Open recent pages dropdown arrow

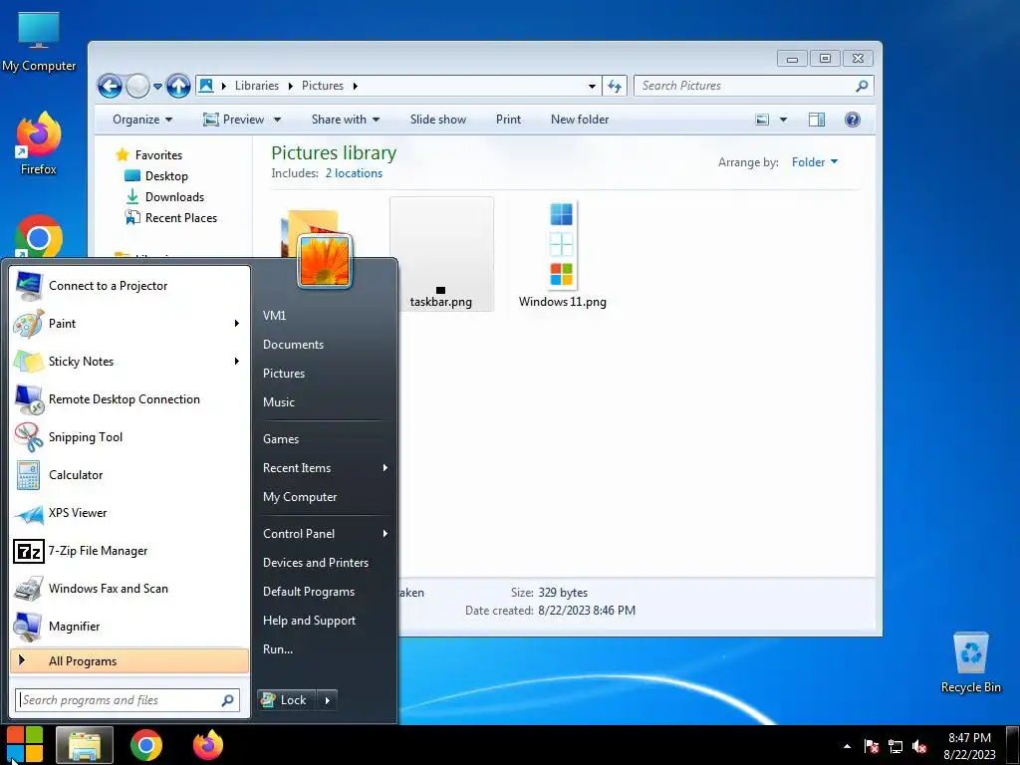157,86
